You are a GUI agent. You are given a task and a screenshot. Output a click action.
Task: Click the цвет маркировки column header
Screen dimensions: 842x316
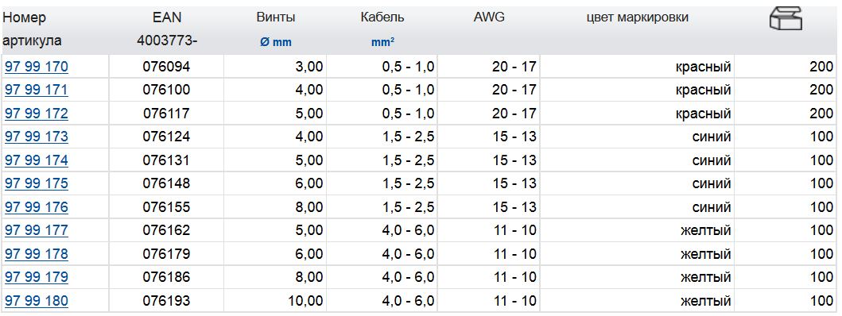point(638,17)
